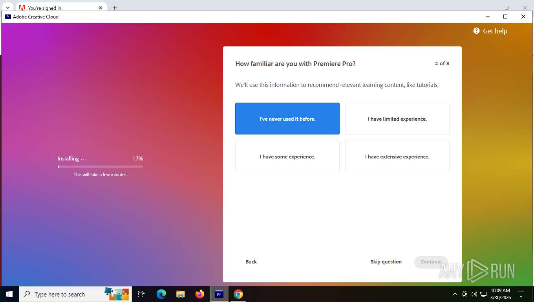The height and width of the screenshot is (302, 534).
Task: Open network settings tray icon
Action: [x=483, y=294]
